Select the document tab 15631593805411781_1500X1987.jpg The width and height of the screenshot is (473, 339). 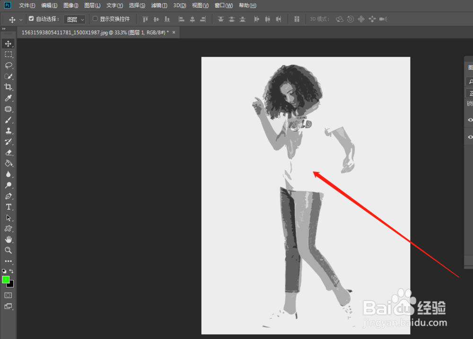tap(95, 32)
